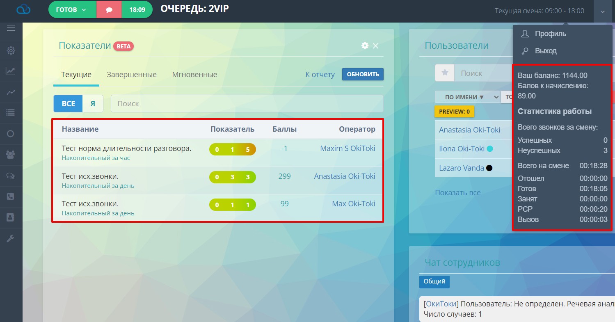Expand the ГОТОВ status dropdown
This screenshot has height=322, width=615.
point(72,10)
